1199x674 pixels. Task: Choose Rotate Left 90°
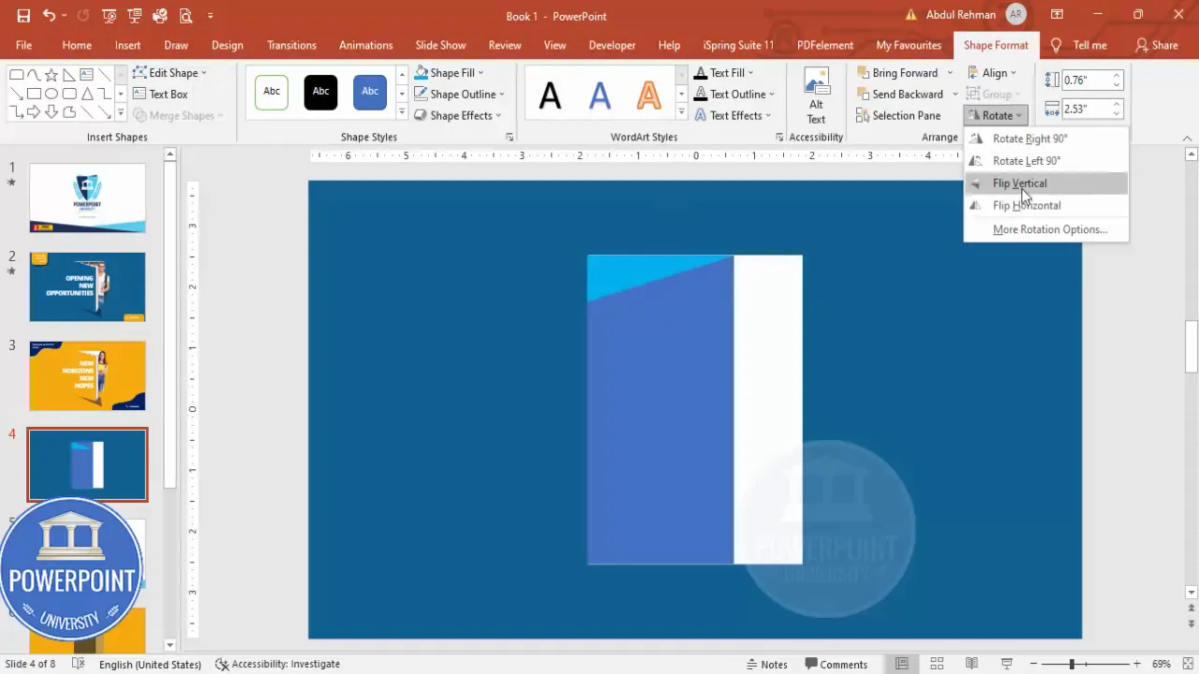1045,161
